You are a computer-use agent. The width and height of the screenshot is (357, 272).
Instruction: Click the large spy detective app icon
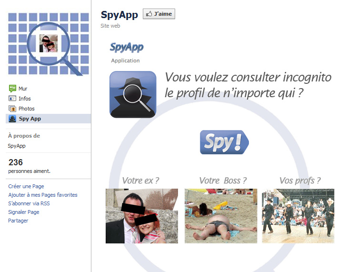click(x=133, y=94)
